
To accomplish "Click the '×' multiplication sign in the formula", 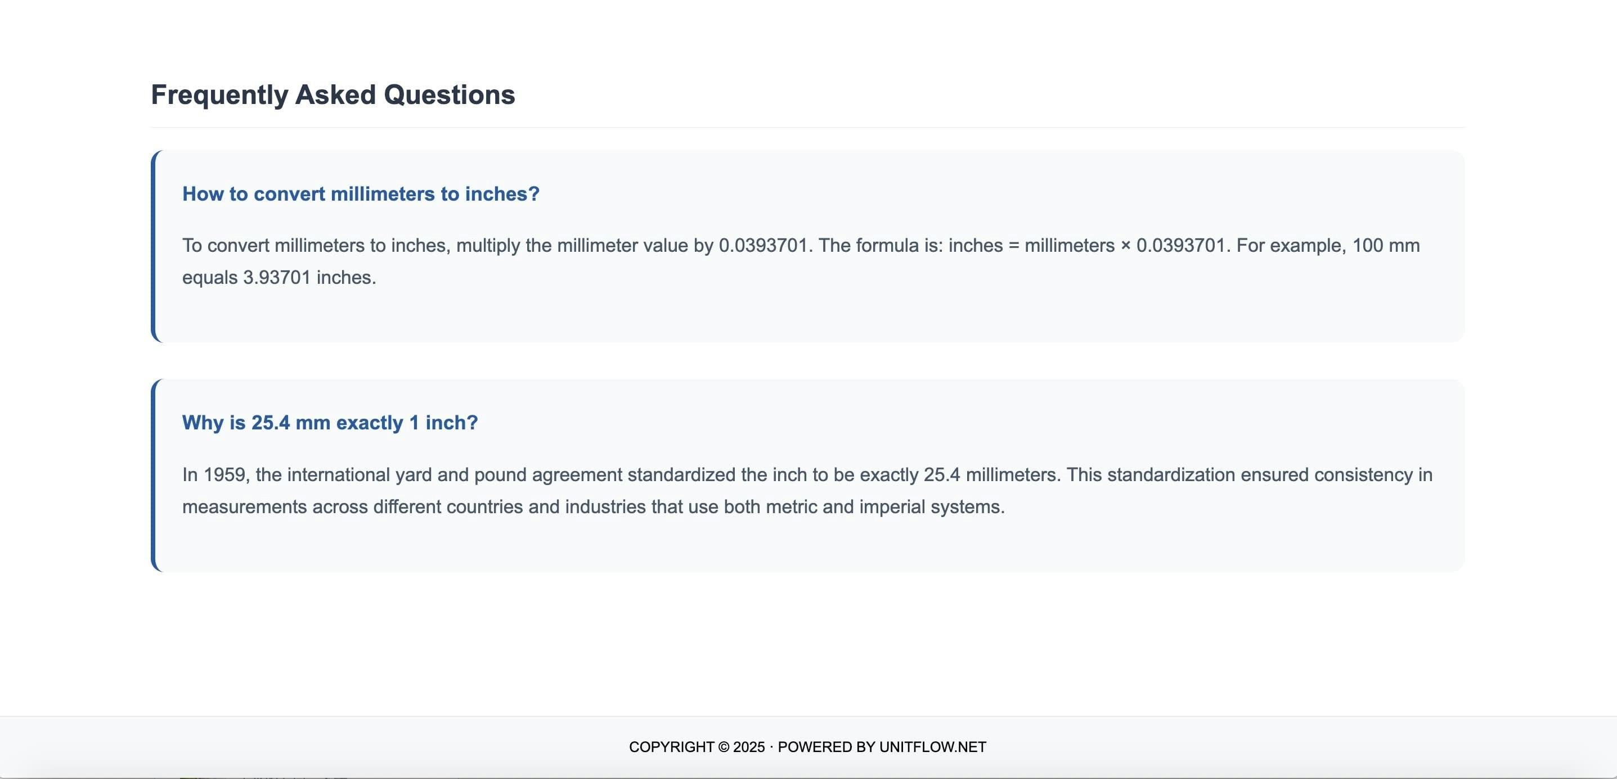I will pyautogui.click(x=1125, y=245).
